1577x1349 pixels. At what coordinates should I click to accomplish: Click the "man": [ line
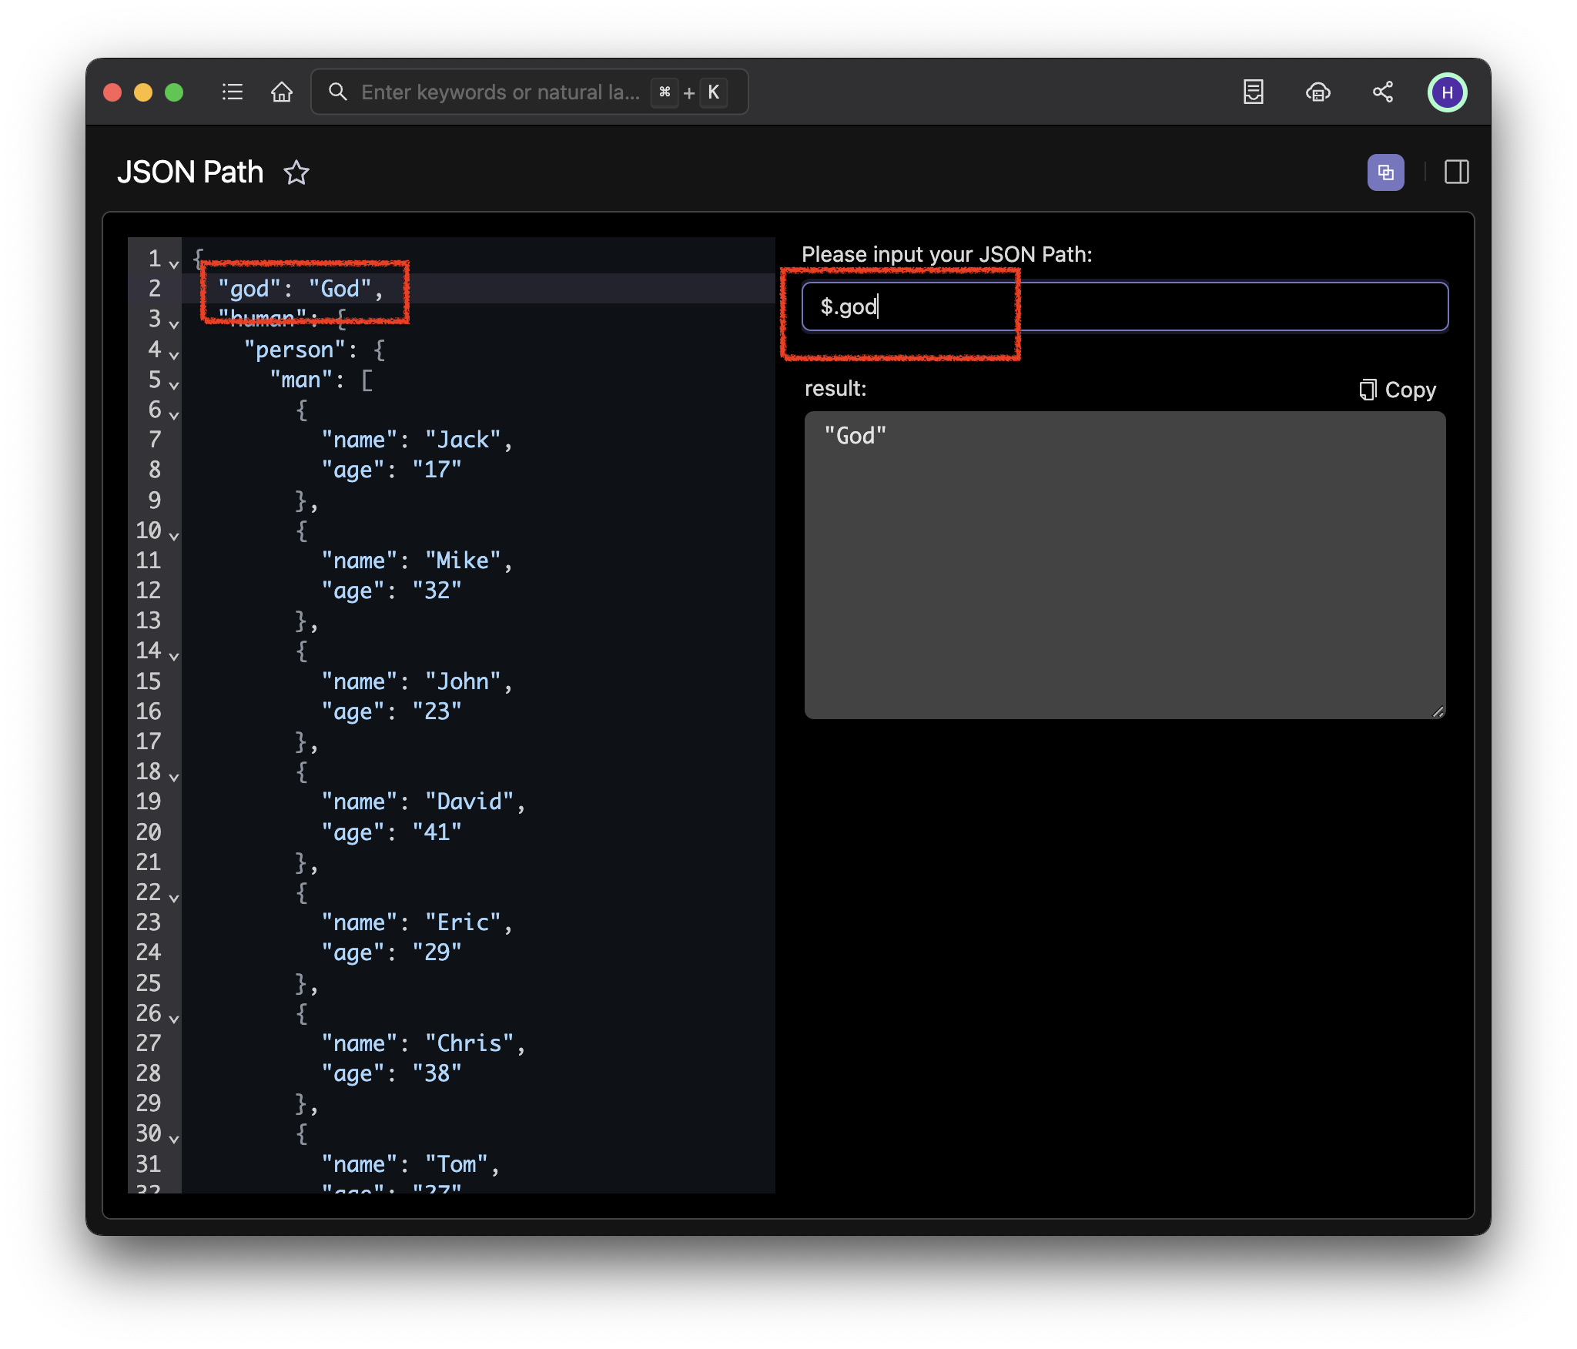coord(321,380)
